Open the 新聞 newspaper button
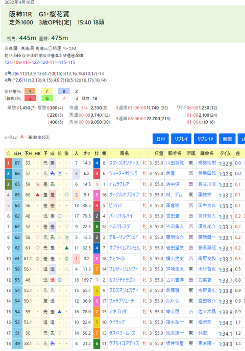This screenshot has height=351, width=245. coord(227,139)
